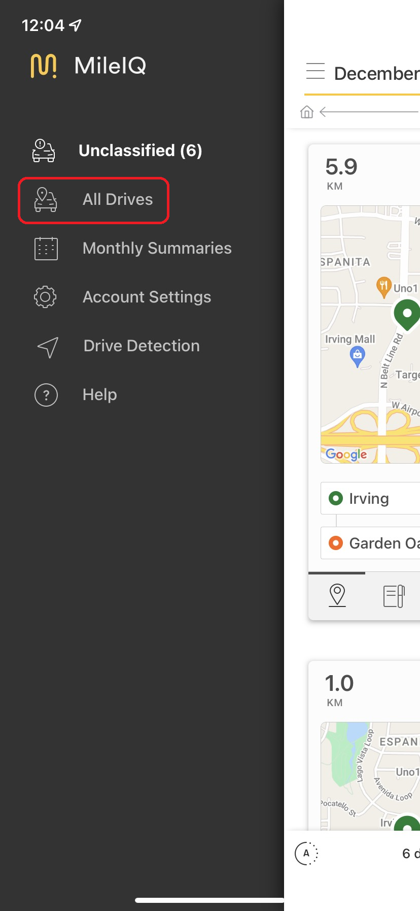
Task: Click the MileIQ title text
Action: click(x=111, y=66)
